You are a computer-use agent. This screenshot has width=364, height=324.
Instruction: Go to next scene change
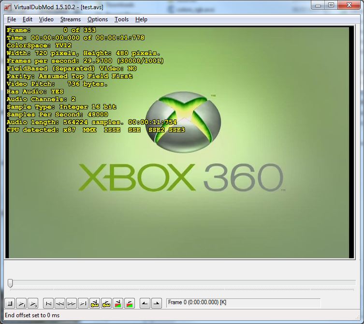tap(130, 303)
